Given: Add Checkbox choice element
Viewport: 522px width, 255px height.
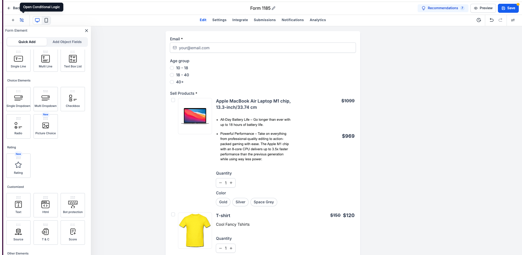Looking at the screenshot, I should pyautogui.click(x=73, y=99).
